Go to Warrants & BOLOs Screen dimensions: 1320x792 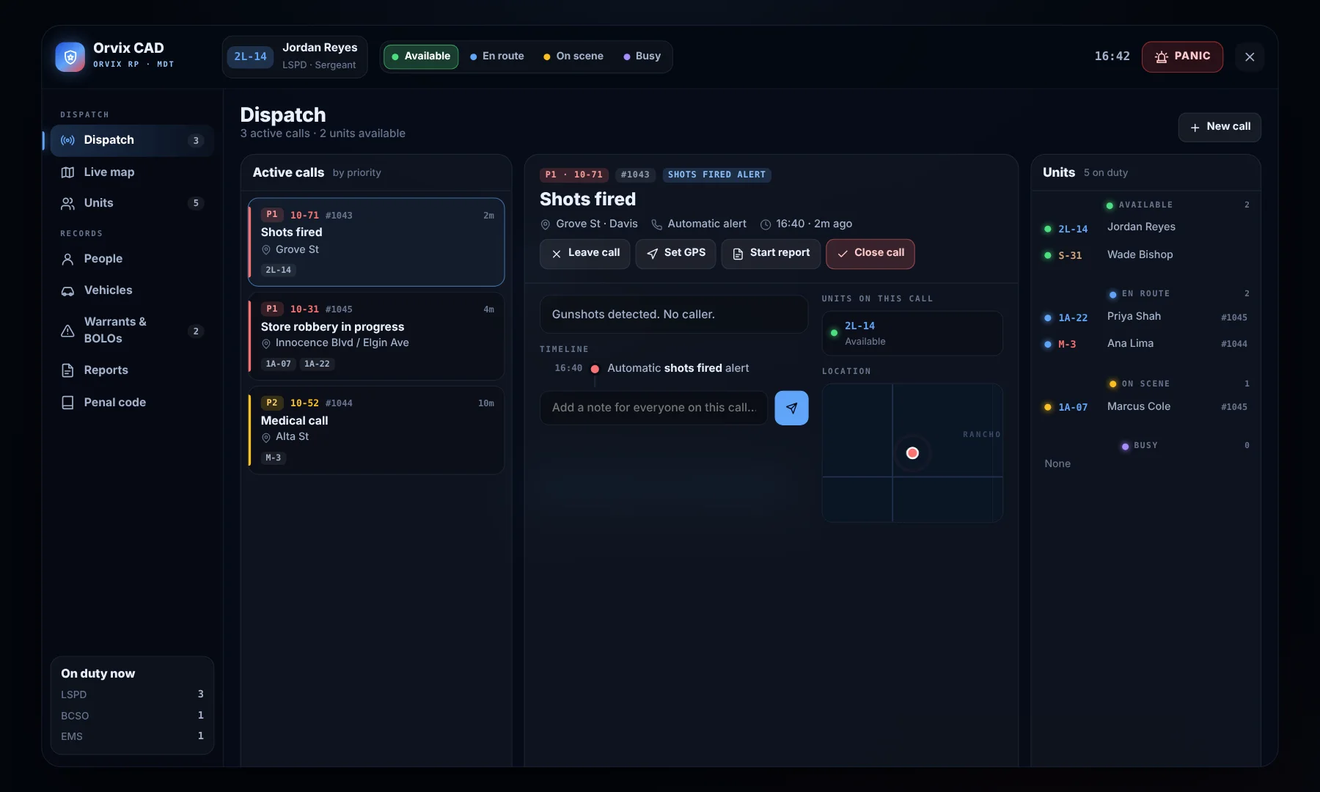[132, 331]
